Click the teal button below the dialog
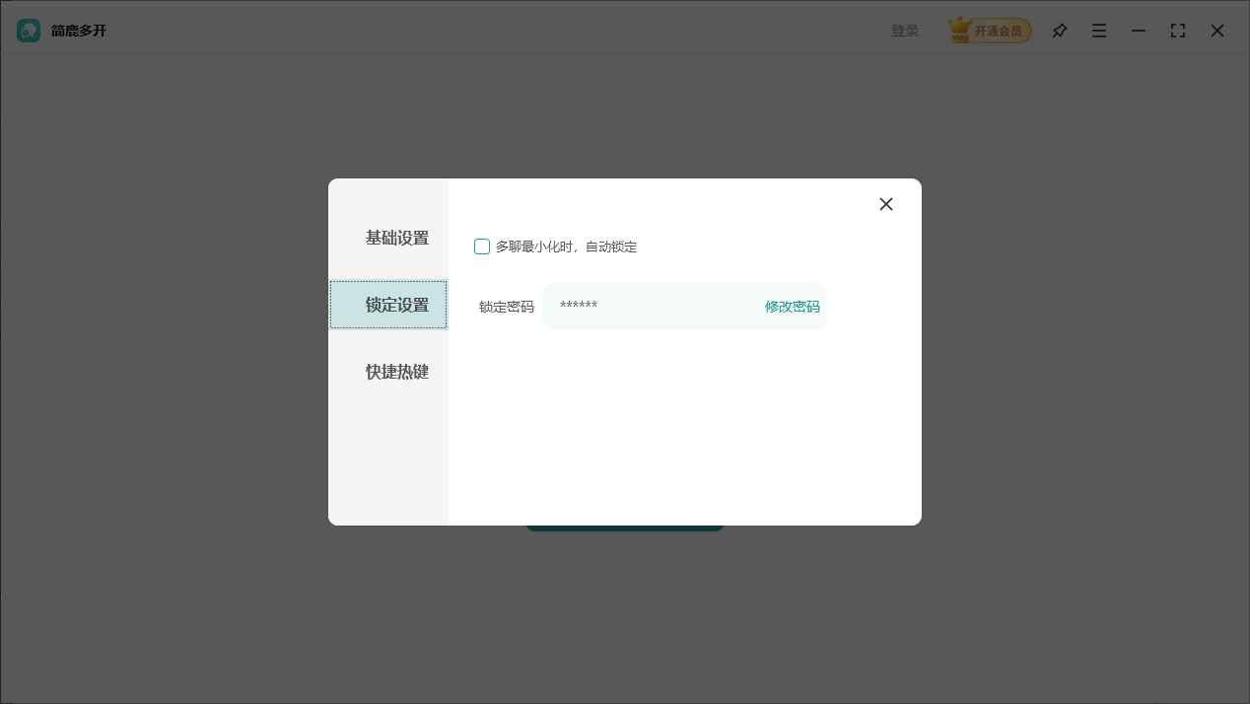 (x=625, y=524)
